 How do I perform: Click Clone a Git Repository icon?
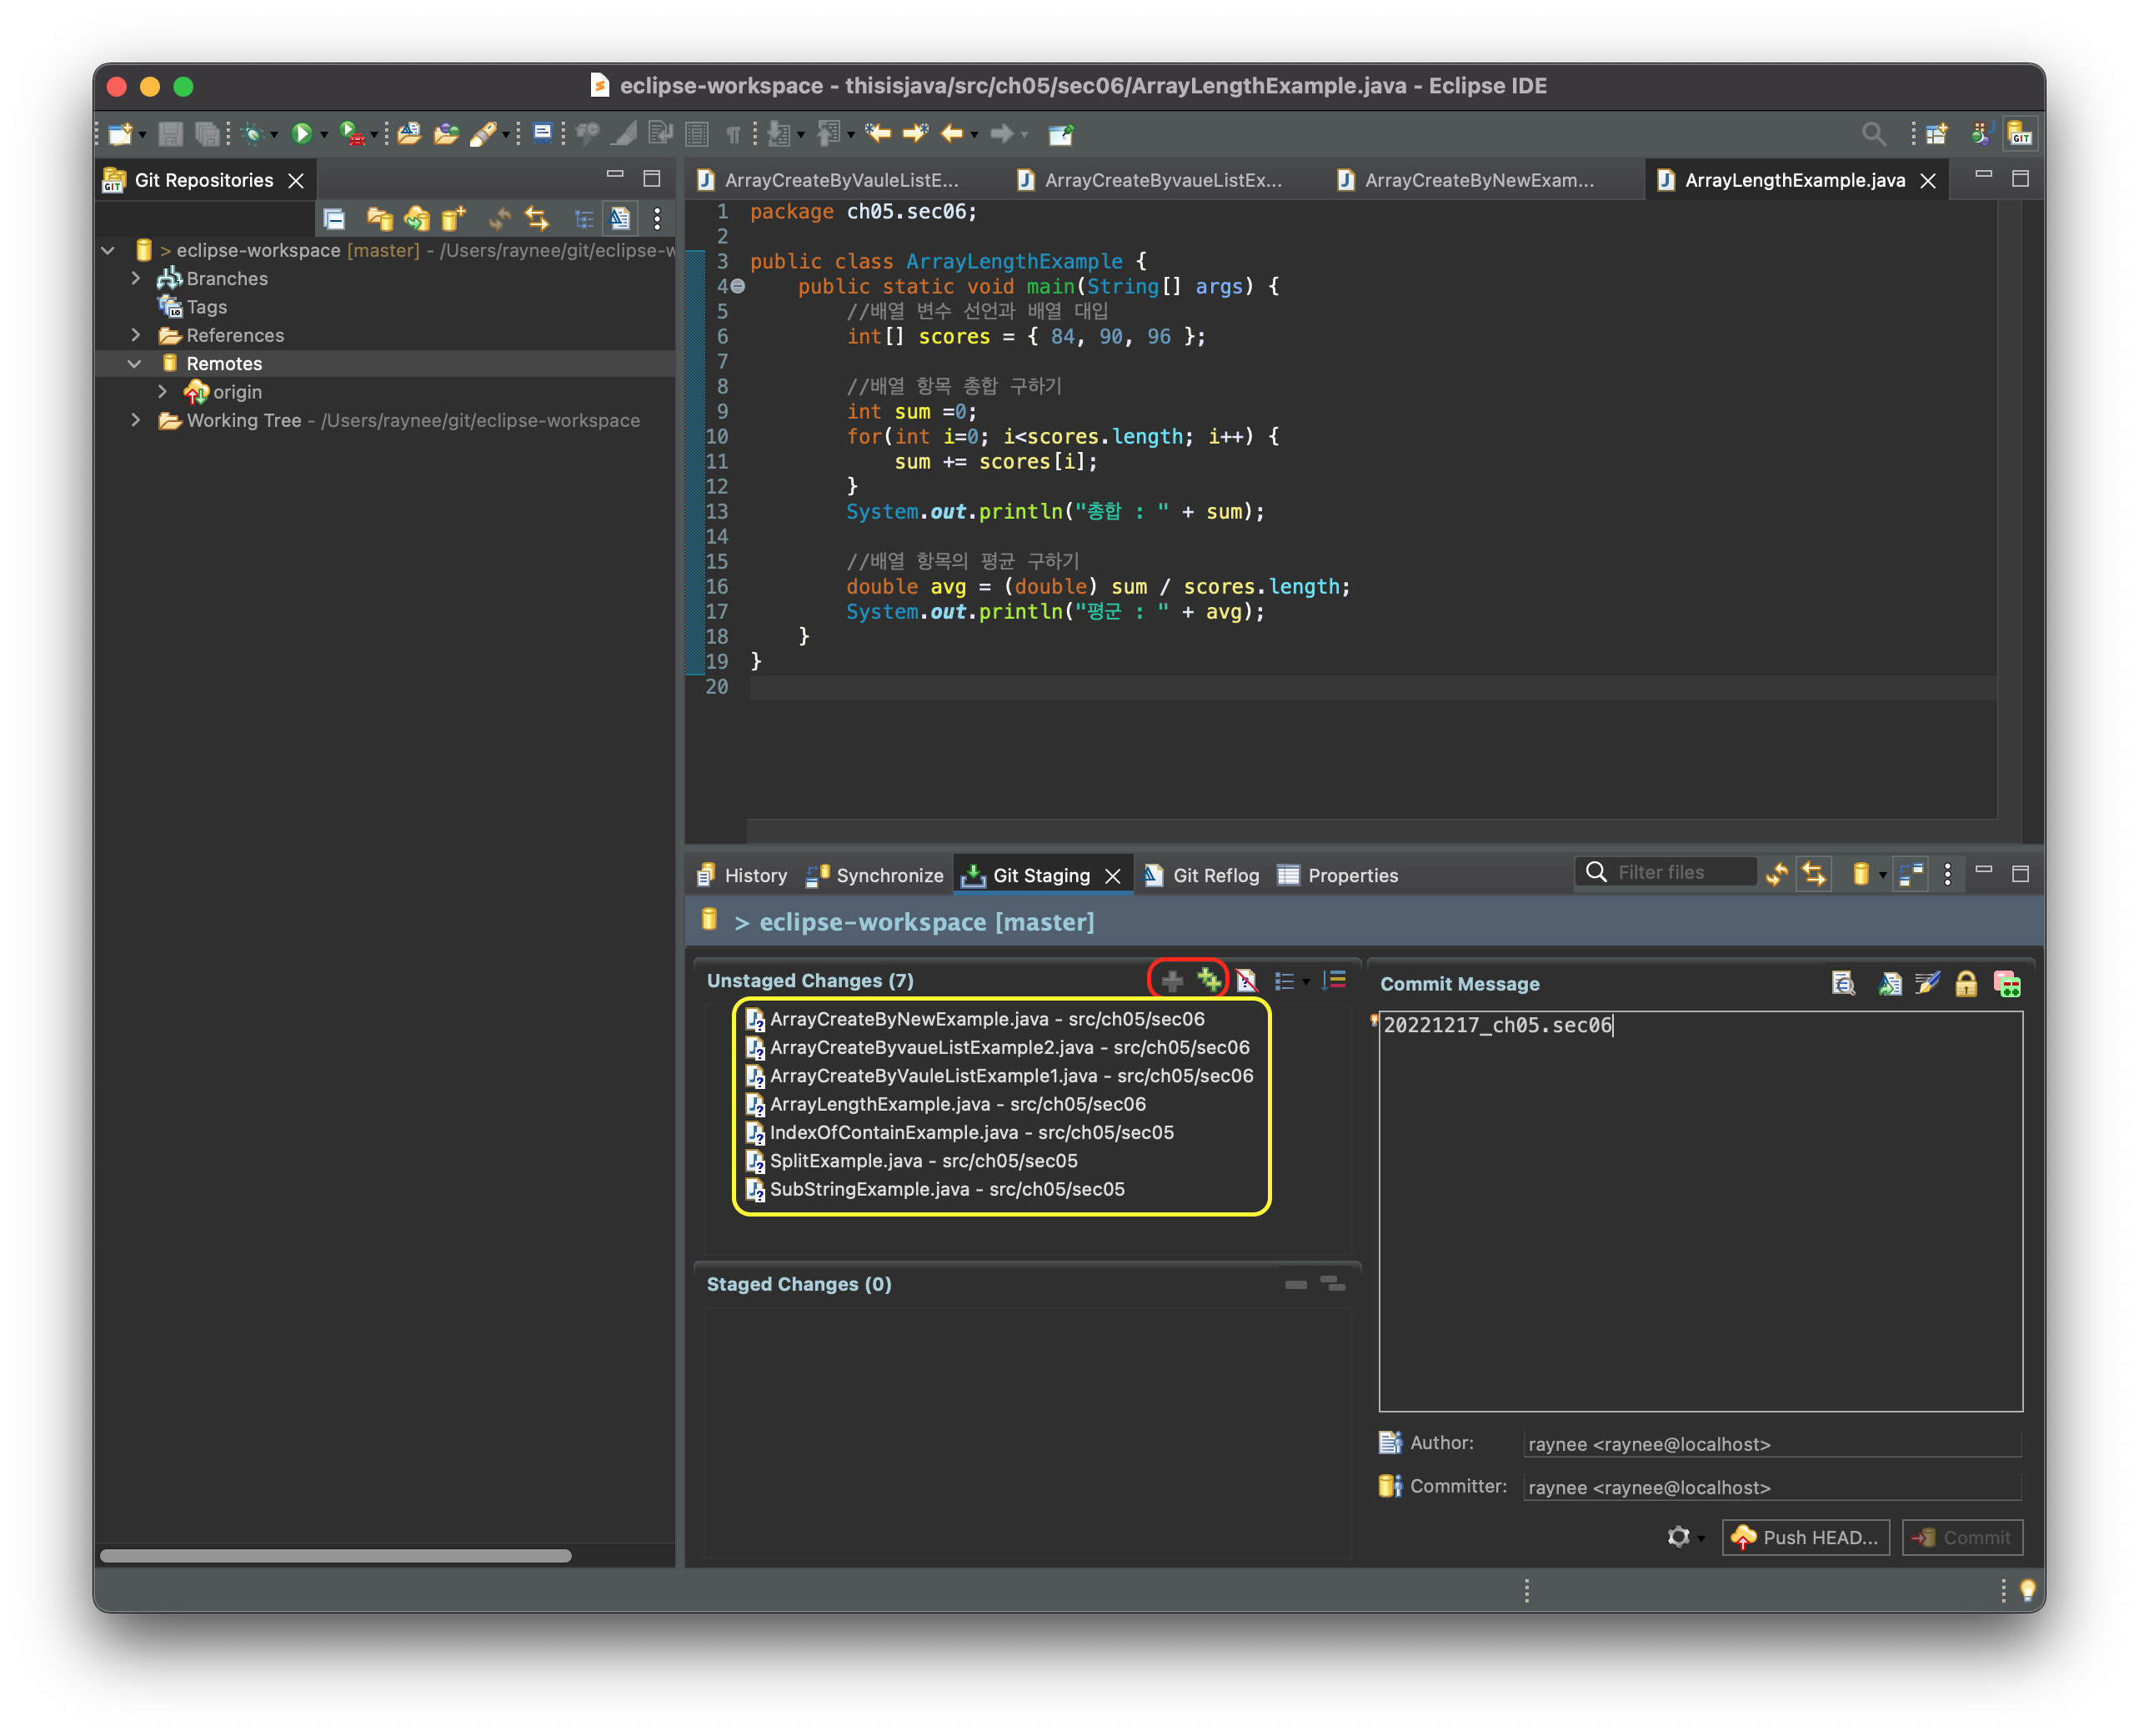417,218
